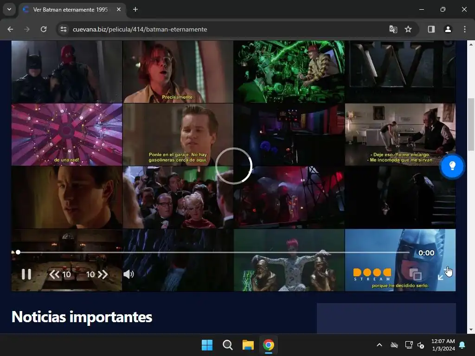The height and width of the screenshot is (356, 475).
Task: Translate this page with Google Translate icon
Action: point(393,29)
